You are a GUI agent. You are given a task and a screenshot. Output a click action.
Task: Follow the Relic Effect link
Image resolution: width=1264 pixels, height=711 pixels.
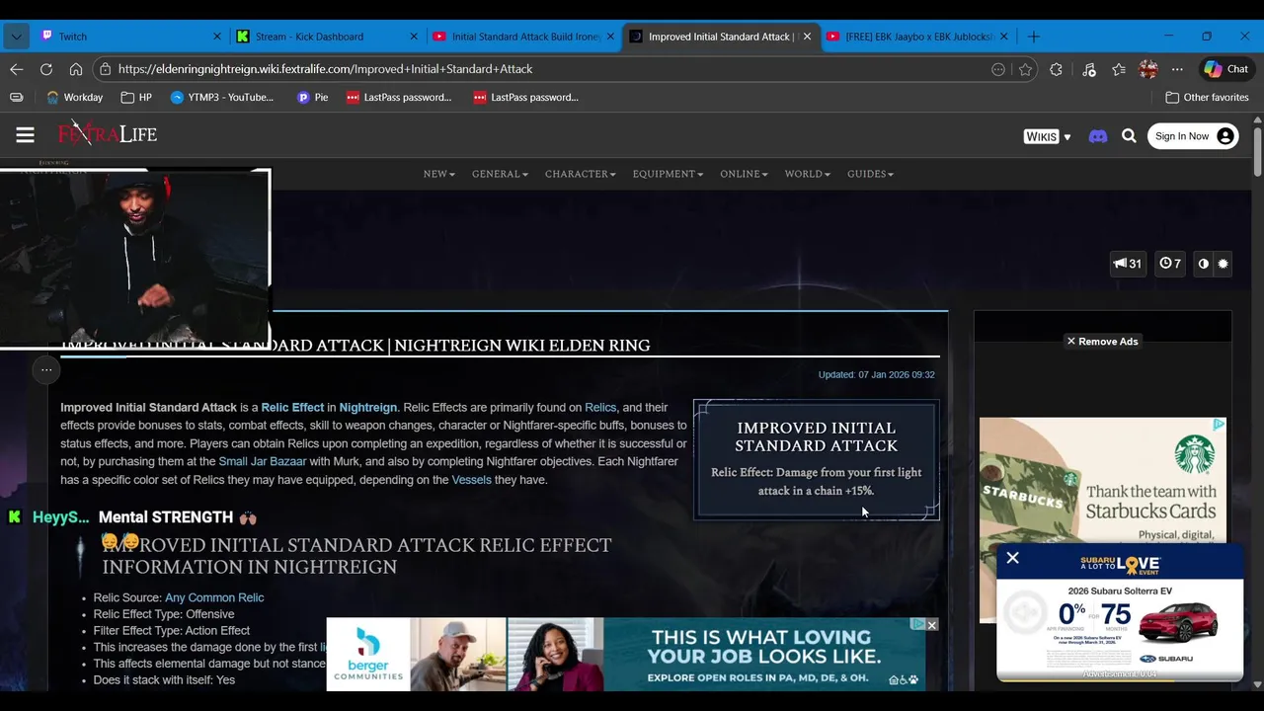point(292,407)
